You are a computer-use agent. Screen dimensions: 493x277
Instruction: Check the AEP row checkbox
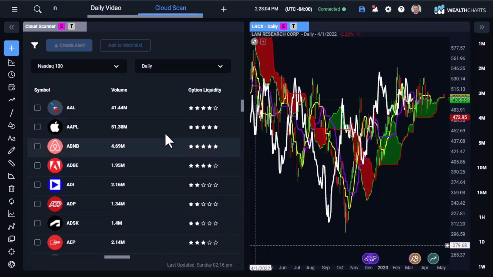coord(37,242)
